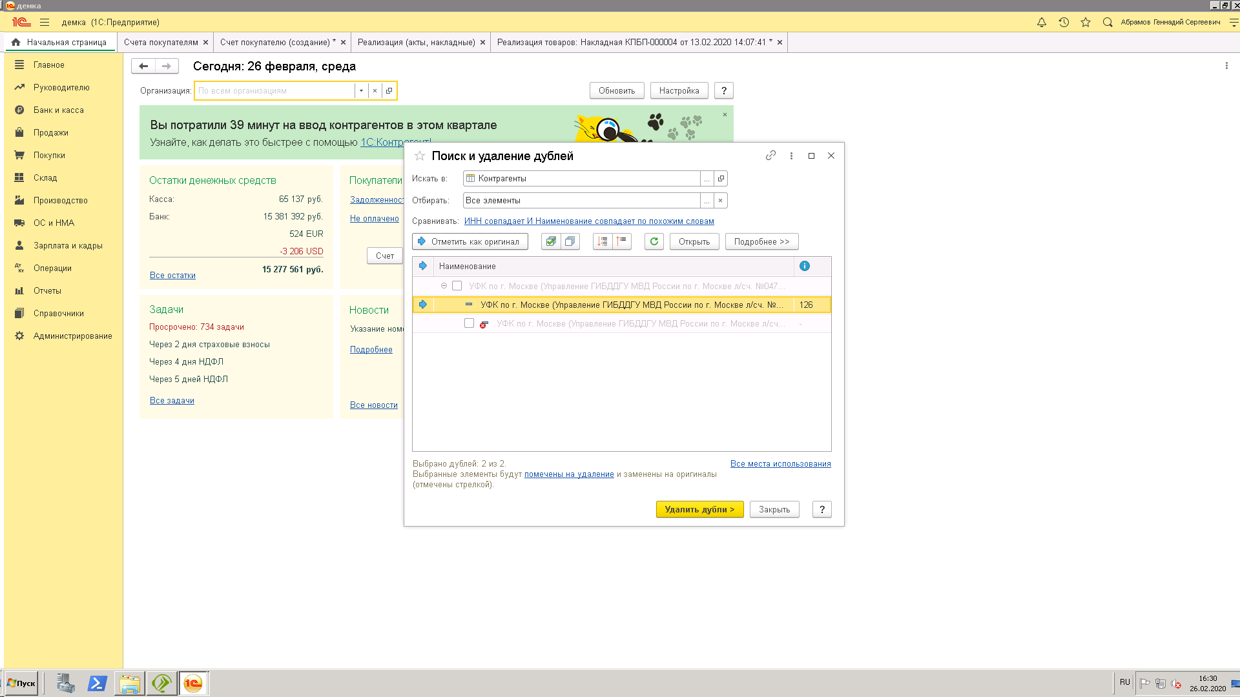Open Все задачи link
Screen dimensions: 1240x697
172,401
